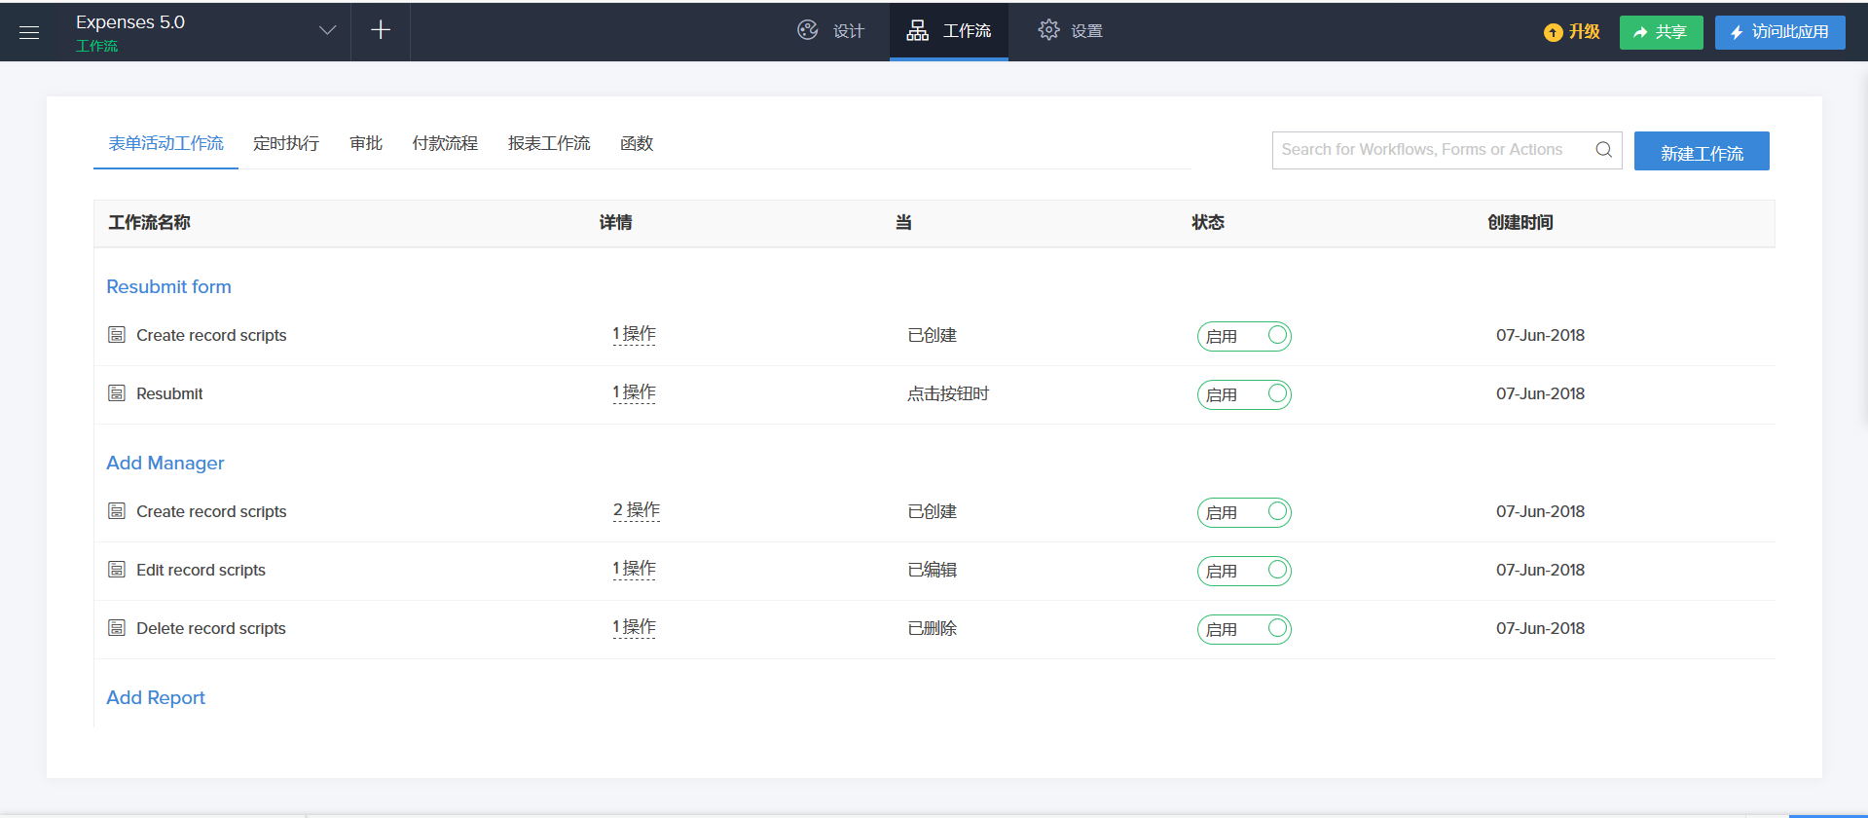Click the 新建工作流 button

pyautogui.click(x=1701, y=152)
